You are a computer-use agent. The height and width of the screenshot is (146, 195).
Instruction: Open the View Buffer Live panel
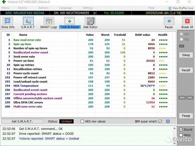(x=180, y=8)
